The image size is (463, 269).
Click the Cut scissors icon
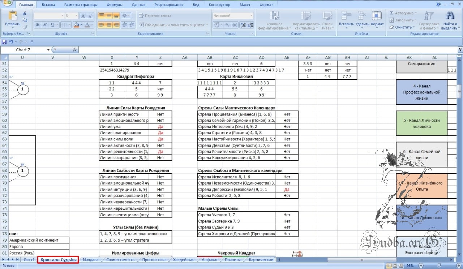pos(25,13)
